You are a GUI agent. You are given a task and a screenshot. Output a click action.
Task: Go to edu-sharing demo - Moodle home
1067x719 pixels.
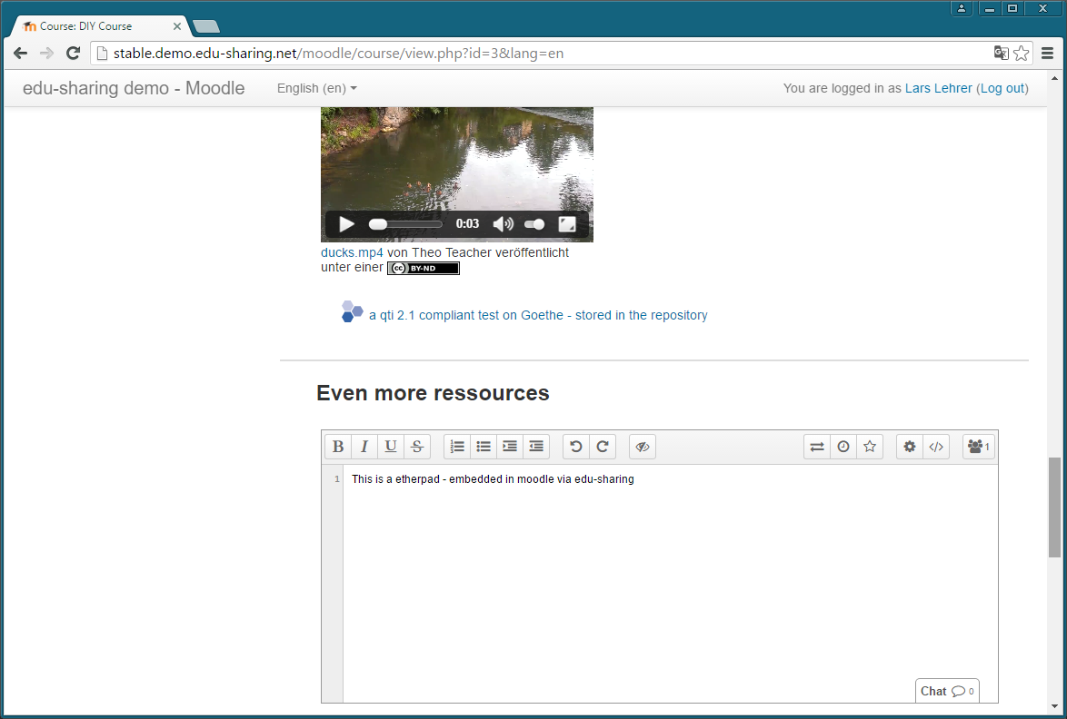point(134,88)
